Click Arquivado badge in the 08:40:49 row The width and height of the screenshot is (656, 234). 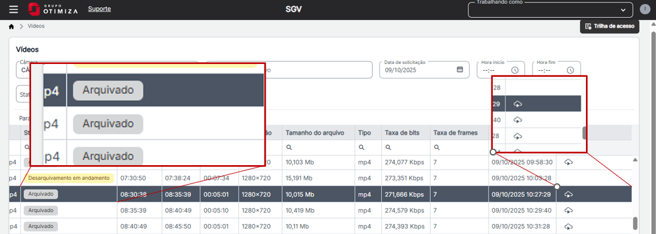[41, 227]
